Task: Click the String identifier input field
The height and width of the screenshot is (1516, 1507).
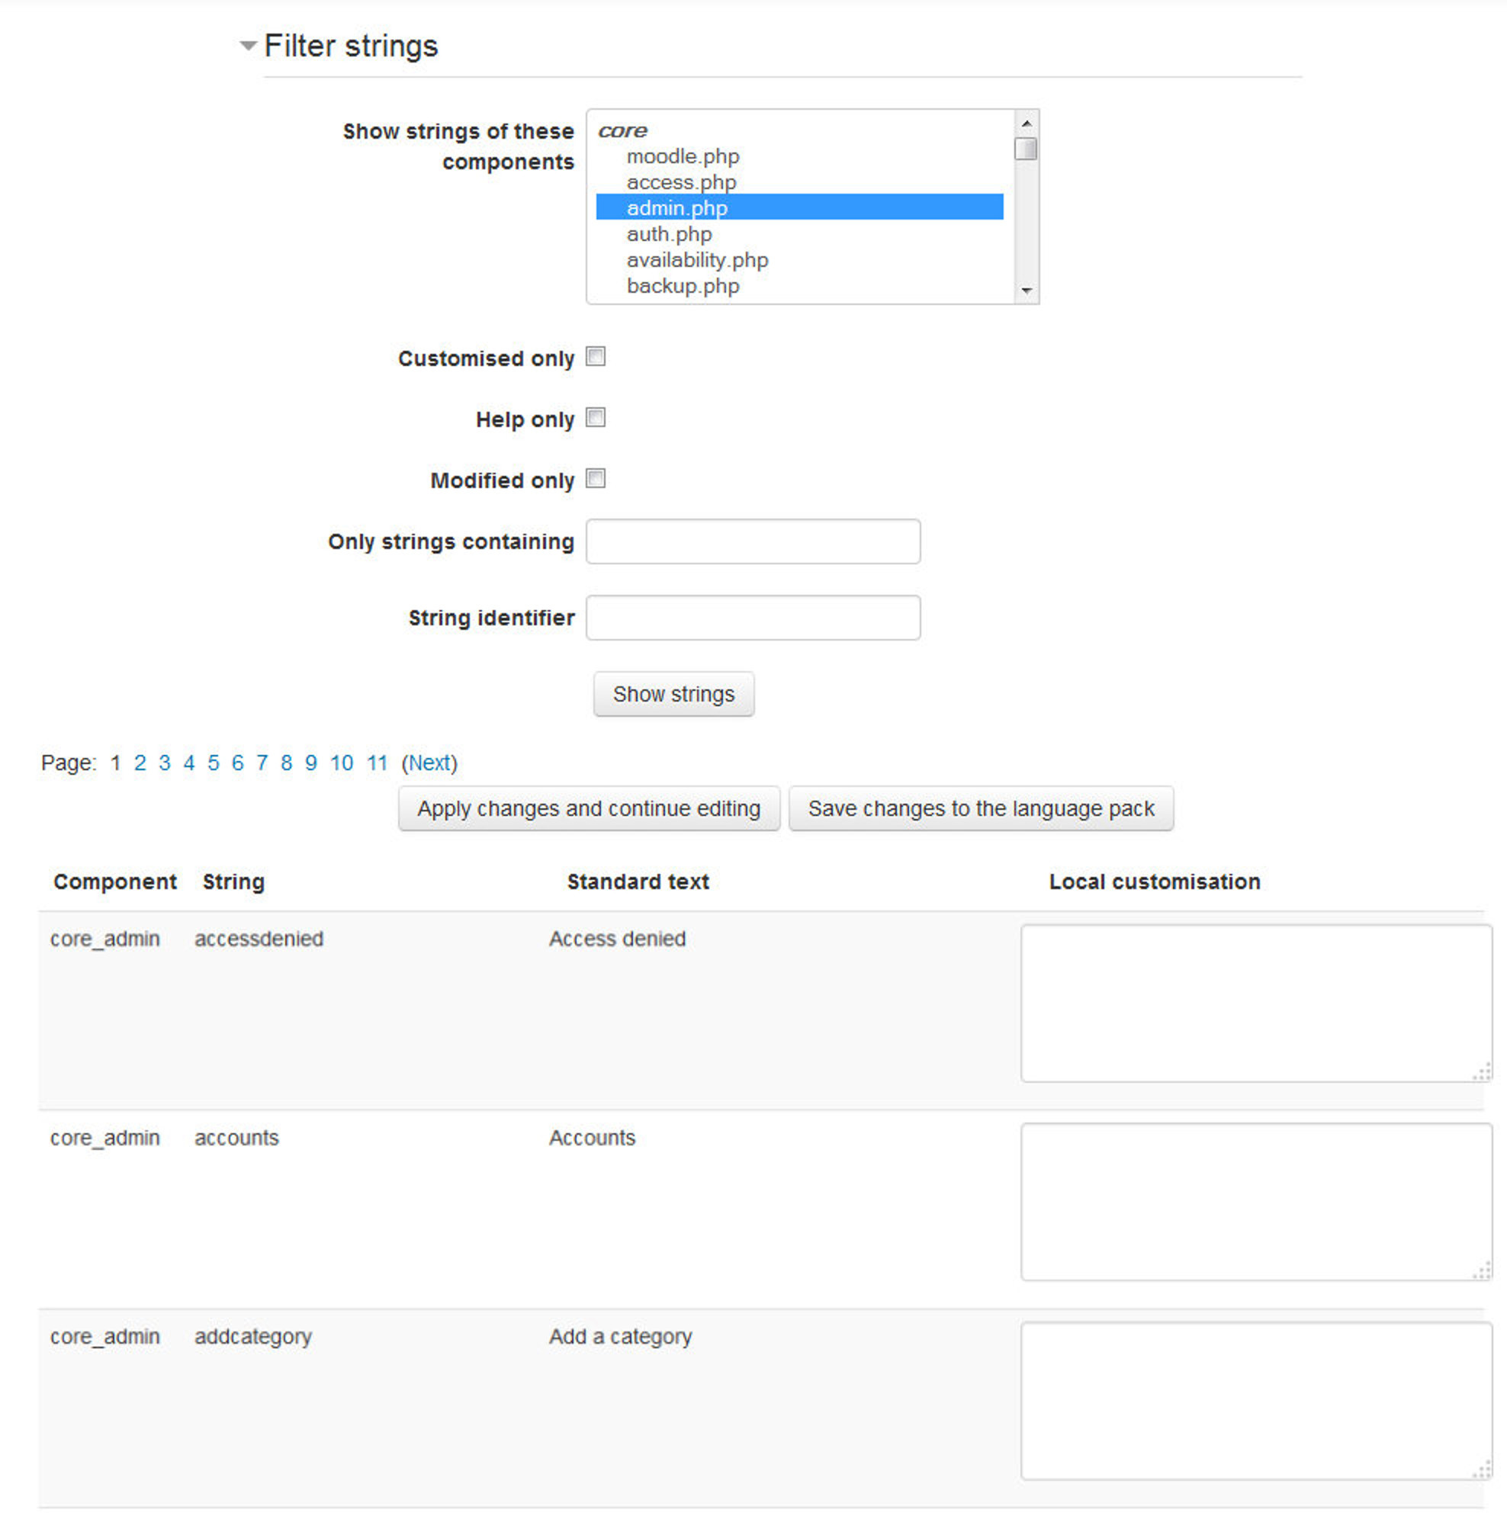Action: (x=752, y=618)
